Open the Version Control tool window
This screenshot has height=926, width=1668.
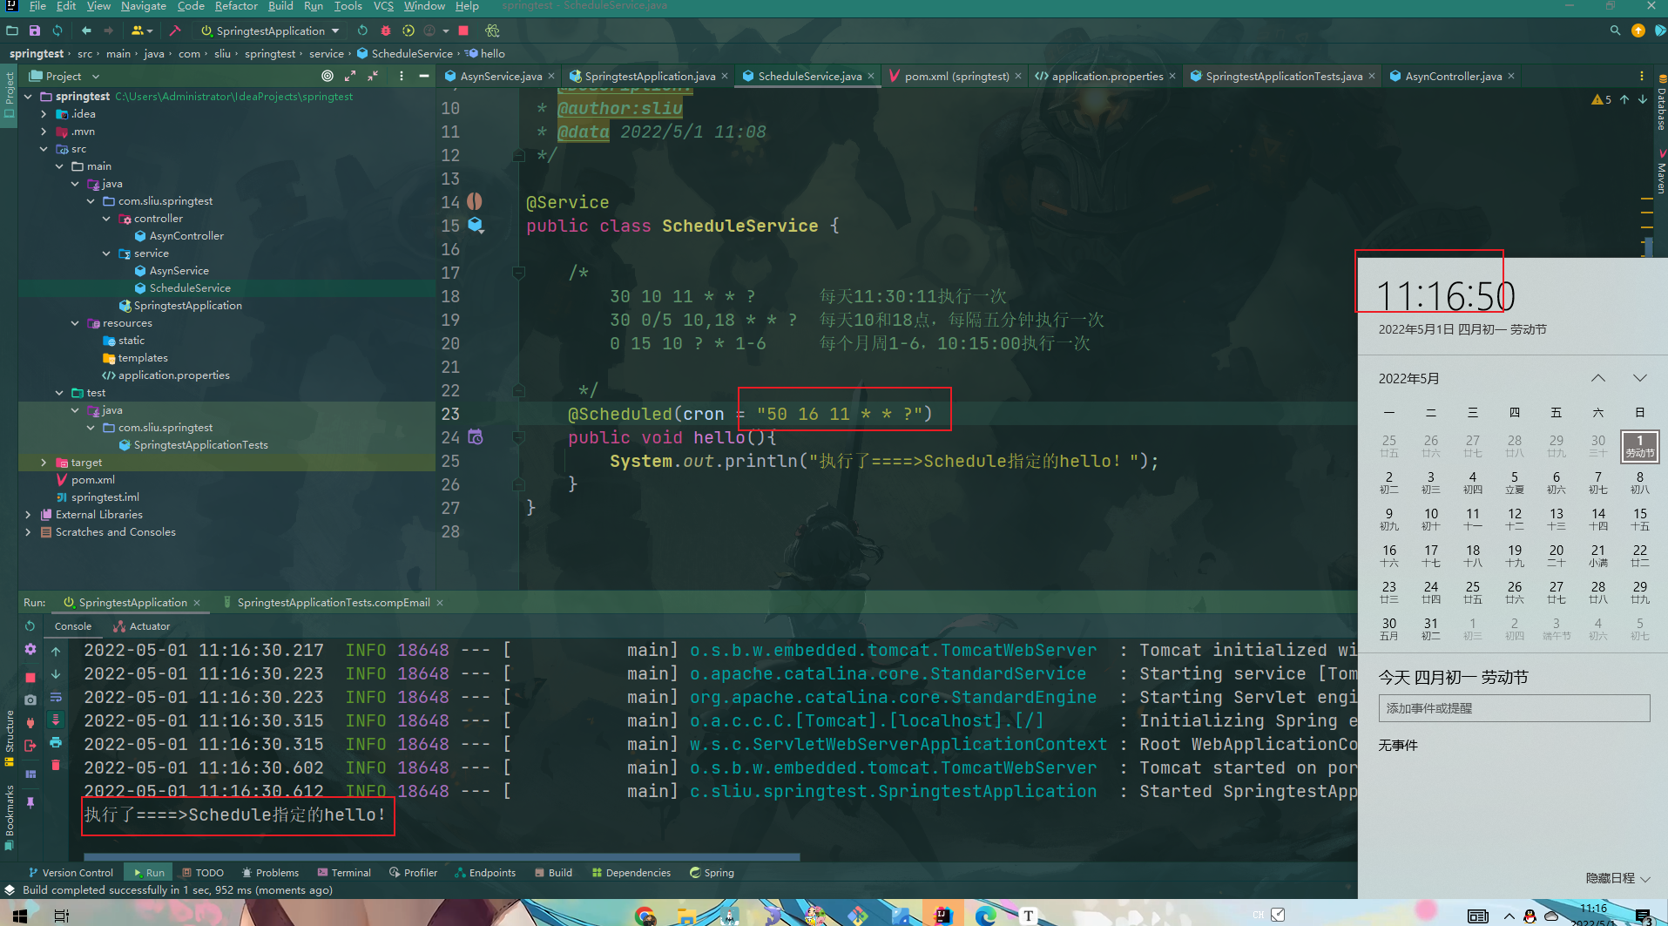pyautogui.click(x=70, y=872)
